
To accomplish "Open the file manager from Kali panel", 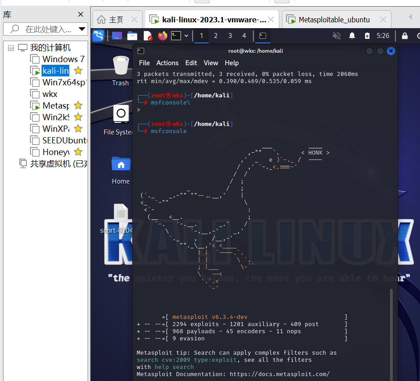I will tap(132, 36).
